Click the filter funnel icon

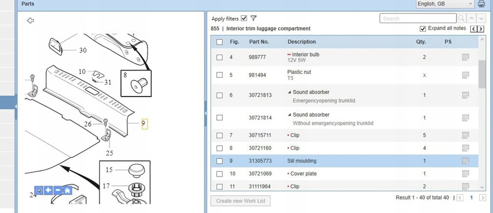[253, 18]
